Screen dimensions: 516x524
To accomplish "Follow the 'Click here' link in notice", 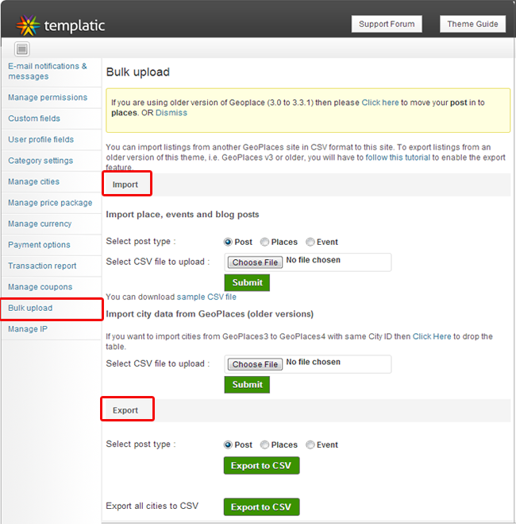I will [x=380, y=103].
